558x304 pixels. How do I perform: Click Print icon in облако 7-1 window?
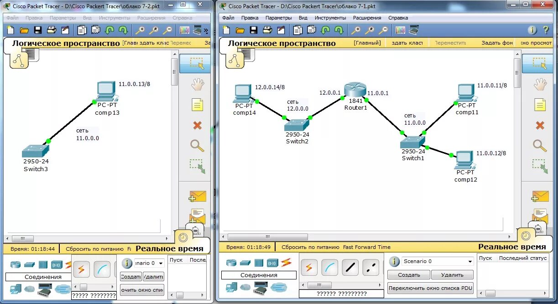click(x=267, y=30)
